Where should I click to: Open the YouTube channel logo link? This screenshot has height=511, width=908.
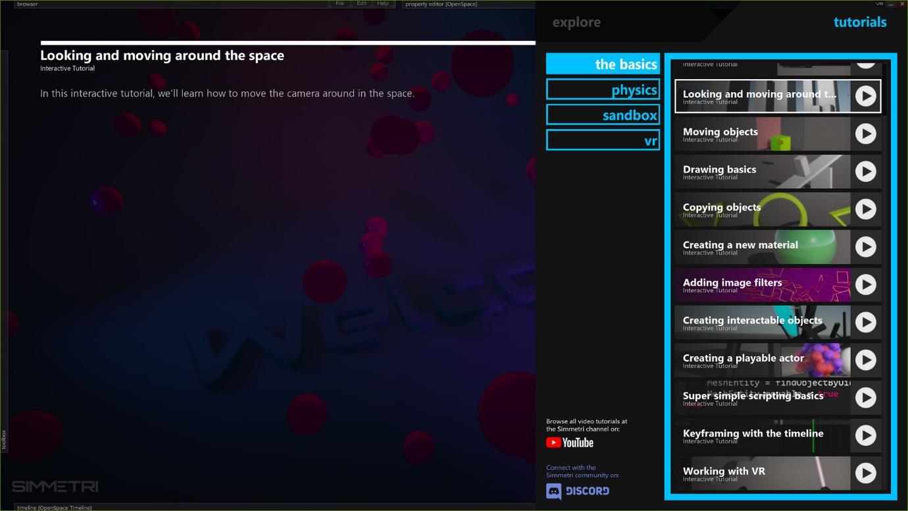tap(570, 443)
